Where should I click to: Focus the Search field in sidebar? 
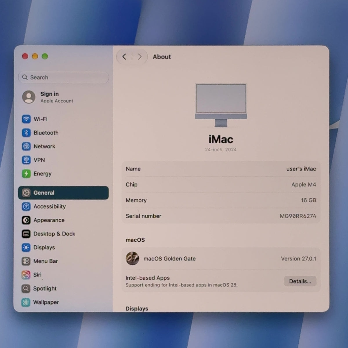64,77
